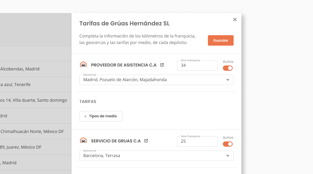Click the Villa duarte, Santo domingo row
The height and width of the screenshot is (174, 313).
(36, 100)
